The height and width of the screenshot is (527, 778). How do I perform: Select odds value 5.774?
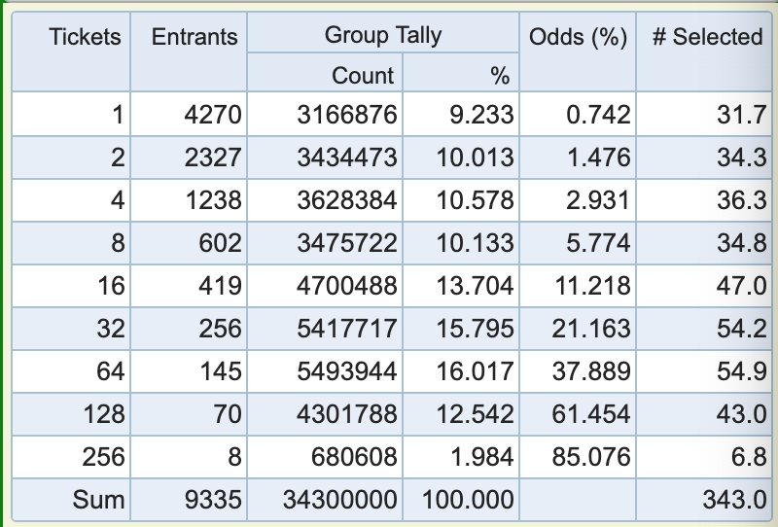[598, 243]
